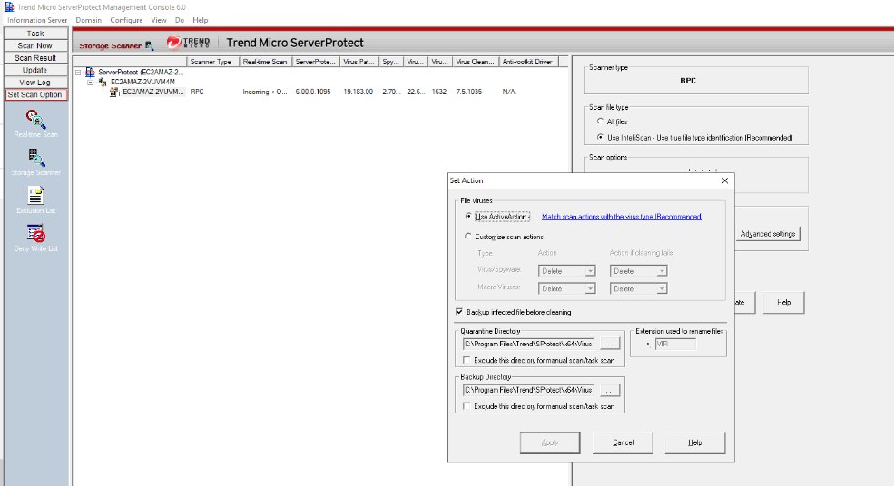Image resolution: width=894 pixels, height=486 pixels.
Task: Close the Set Action dialog
Action: click(x=724, y=180)
